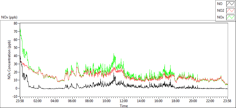The width and height of the screenshot is (236, 108).
Task: Click the y-axis tick value 0
Action: [17, 88]
